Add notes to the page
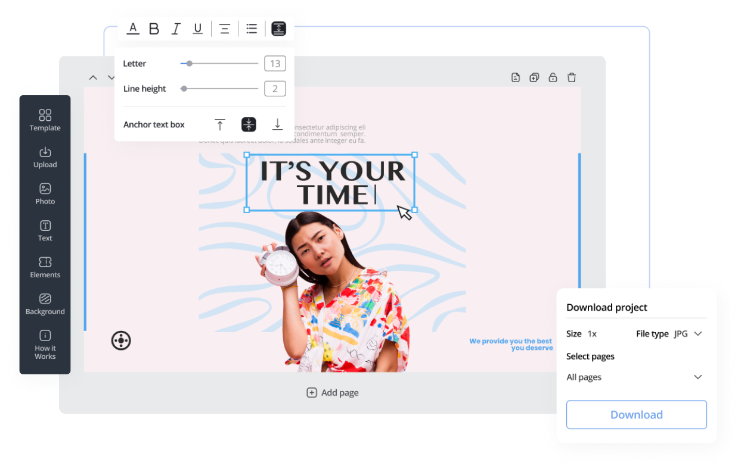 pyautogui.click(x=516, y=77)
